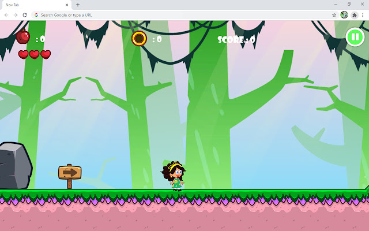Pause the game with the green button
Viewport: 369px width, 231px height.
[355, 37]
